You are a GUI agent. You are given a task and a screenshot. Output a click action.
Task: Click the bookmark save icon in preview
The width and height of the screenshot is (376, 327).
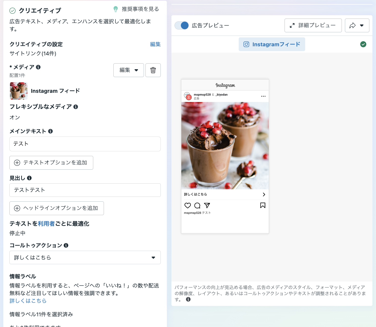pyautogui.click(x=263, y=205)
